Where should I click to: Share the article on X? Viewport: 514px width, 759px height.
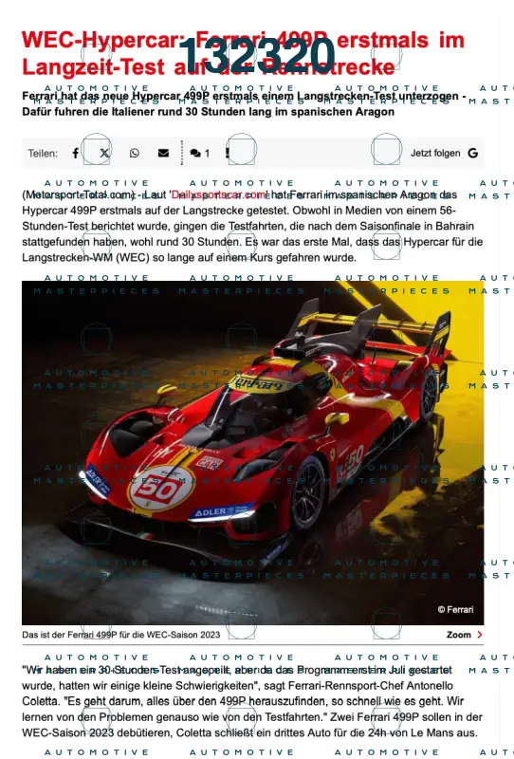104,154
